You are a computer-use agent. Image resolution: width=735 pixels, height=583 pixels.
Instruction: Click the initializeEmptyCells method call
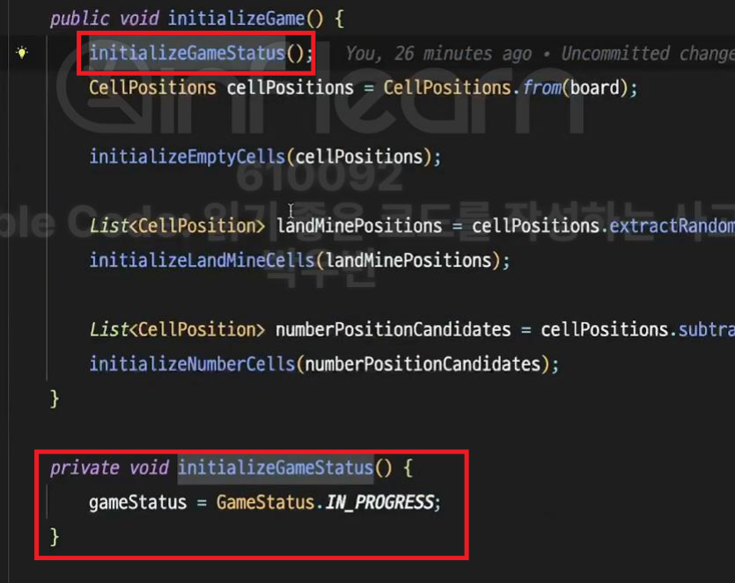(x=187, y=157)
